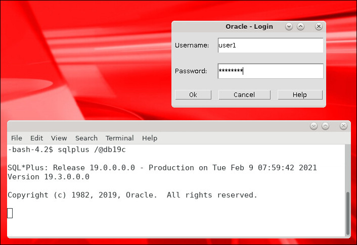This screenshot has height=245, width=357.
Task: Click the 'Oracle - Login' title bar text
Action: click(249, 27)
